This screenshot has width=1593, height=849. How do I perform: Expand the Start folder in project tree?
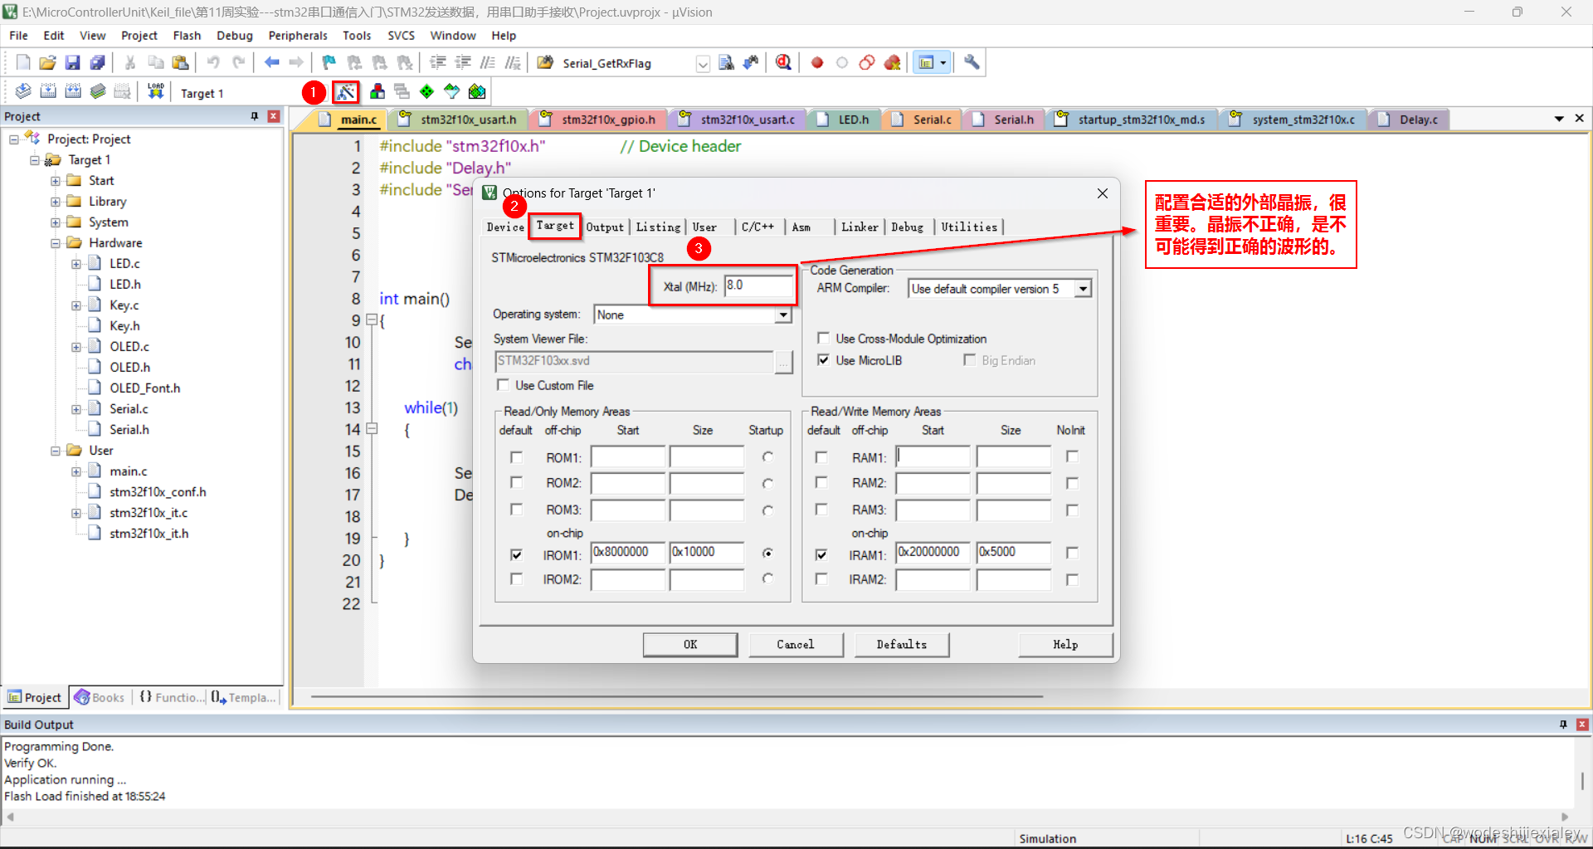[x=55, y=180]
